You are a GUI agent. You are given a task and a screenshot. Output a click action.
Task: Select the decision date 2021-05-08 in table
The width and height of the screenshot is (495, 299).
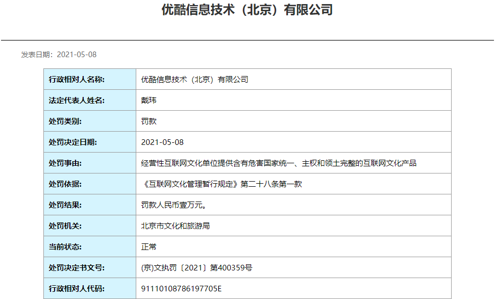pos(162,142)
